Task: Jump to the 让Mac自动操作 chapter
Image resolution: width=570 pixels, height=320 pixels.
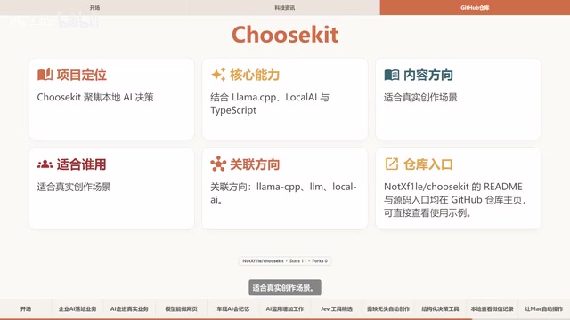Action: (544, 308)
